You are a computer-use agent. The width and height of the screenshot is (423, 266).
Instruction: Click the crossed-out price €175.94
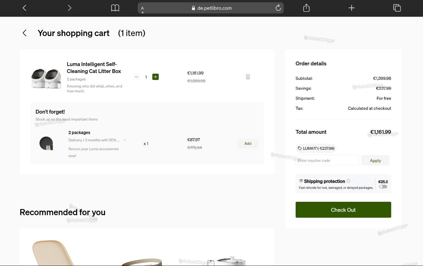click(195, 148)
